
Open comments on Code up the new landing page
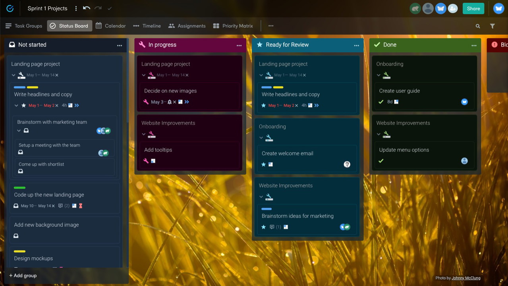point(61,206)
